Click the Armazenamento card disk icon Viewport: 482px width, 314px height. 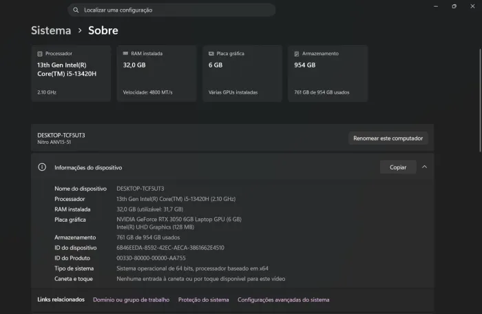[x=296, y=54]
